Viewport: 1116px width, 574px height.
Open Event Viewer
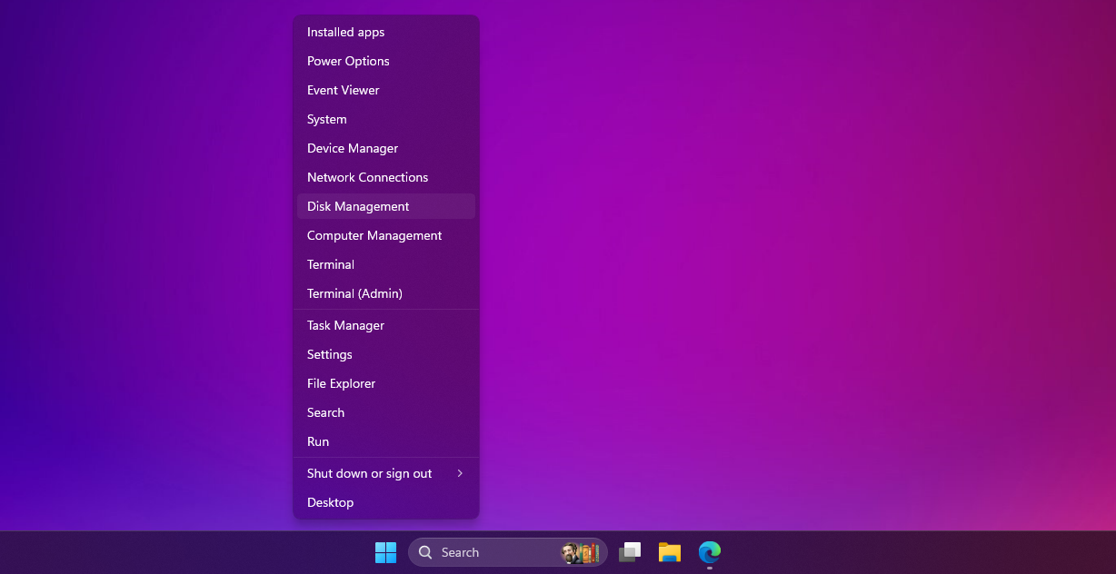point(386,90)
